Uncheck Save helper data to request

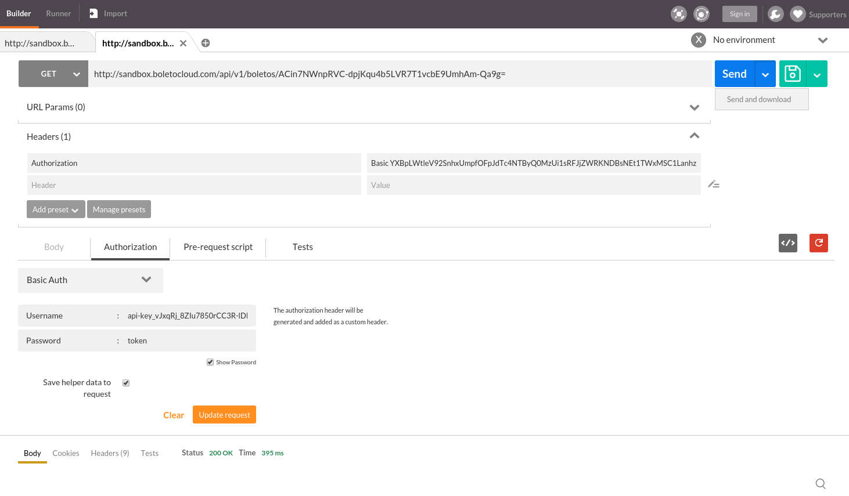click(126, 383)
